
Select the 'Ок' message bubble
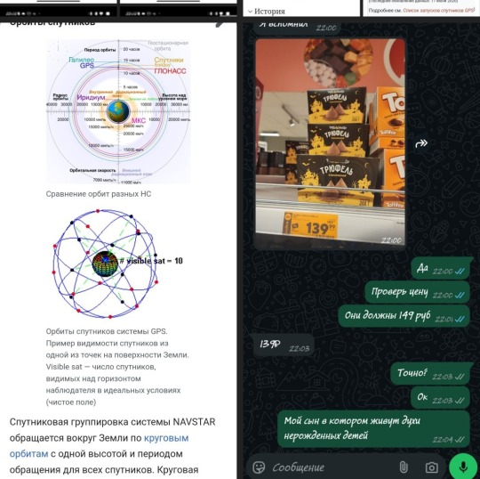pos(440,397)
